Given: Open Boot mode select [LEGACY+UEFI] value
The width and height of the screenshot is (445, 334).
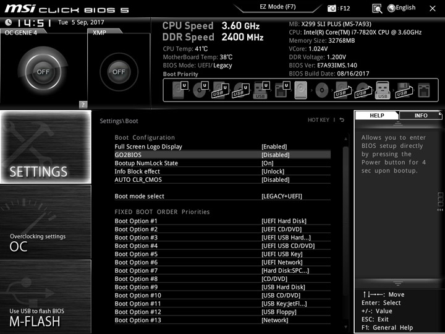Looking at the screenshot, I should tap(282, 196).
